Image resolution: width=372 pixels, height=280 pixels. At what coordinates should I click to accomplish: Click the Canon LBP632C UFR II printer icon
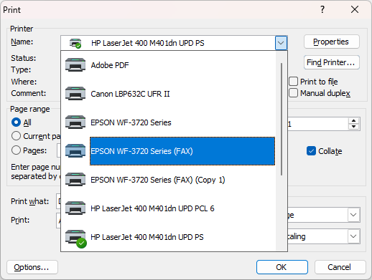(x=75, y=94)
